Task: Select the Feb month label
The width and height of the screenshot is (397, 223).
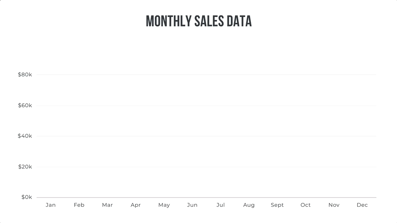Action: click(79, 205)
